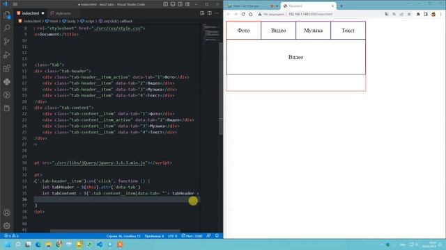Open Chrome extensions puzzle icon
The width and height of the screenshot is (446, 250).
(x=418, y=14)
